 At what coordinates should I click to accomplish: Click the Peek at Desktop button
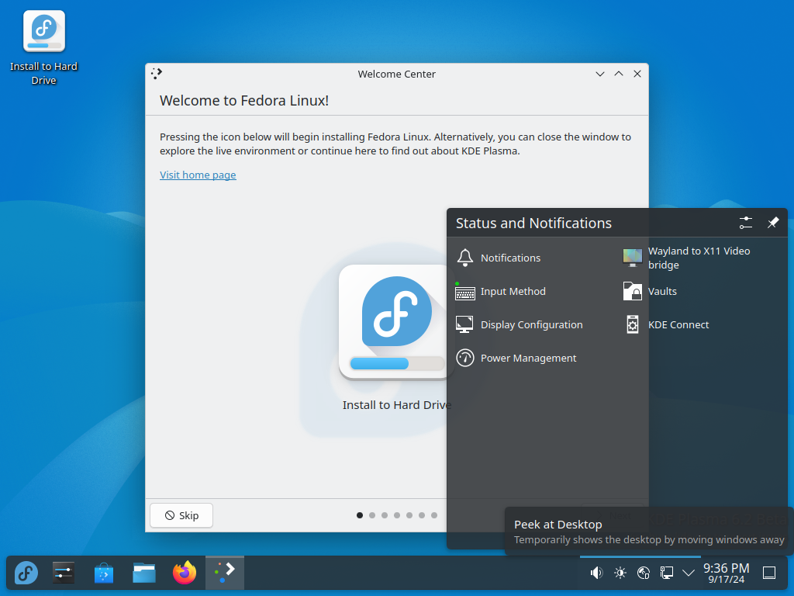(x=769, y=573)
